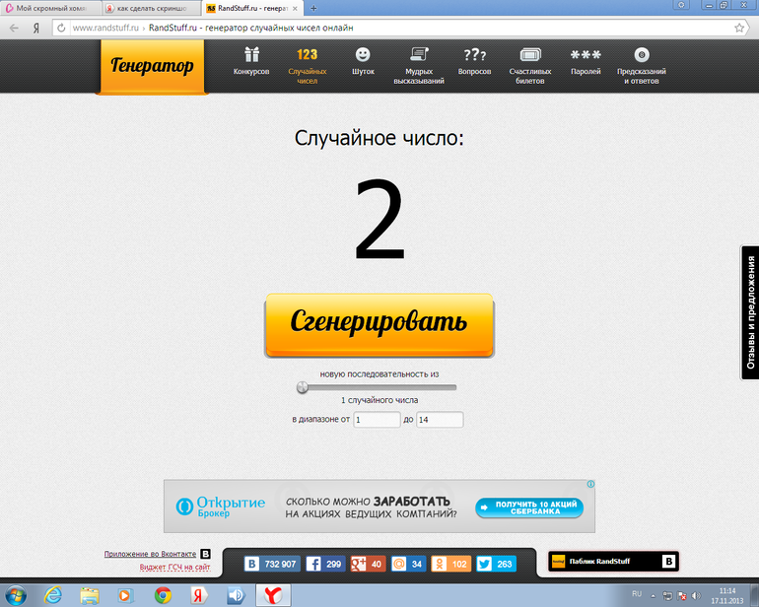Click the VK share counter 732 907
The width and height of the screenshot is (759, 607).
point(271,564)
